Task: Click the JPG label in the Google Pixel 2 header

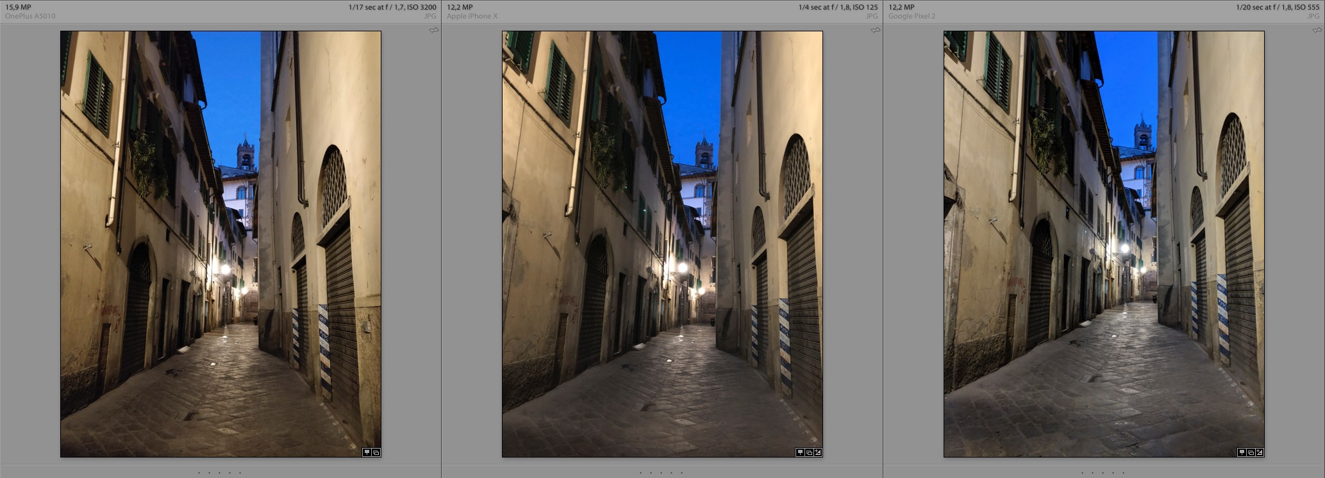Action: tap(1313, 16)
